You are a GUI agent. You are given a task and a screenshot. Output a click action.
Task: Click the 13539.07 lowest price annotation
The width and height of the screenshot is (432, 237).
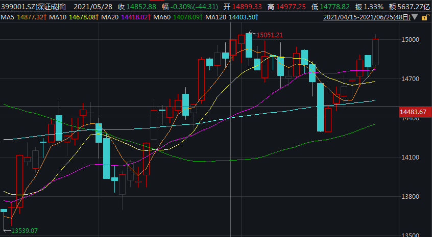24,231
